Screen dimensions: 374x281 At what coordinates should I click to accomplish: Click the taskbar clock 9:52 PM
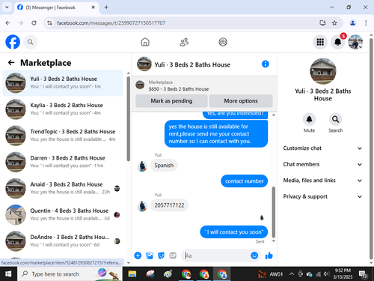pyautogui.click(x=343, y=274)
